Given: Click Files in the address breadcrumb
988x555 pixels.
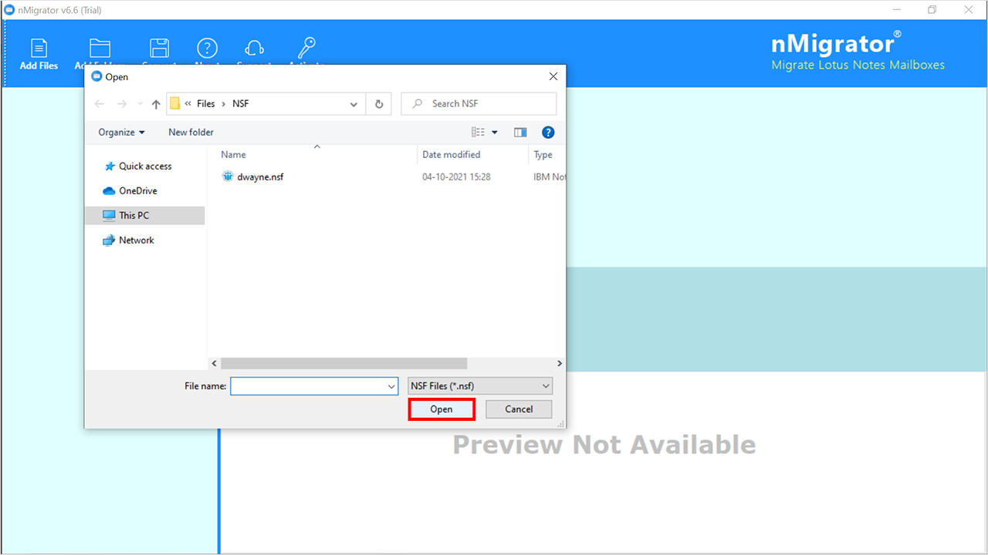Looking at the screenshot, I should click(205, 103).
